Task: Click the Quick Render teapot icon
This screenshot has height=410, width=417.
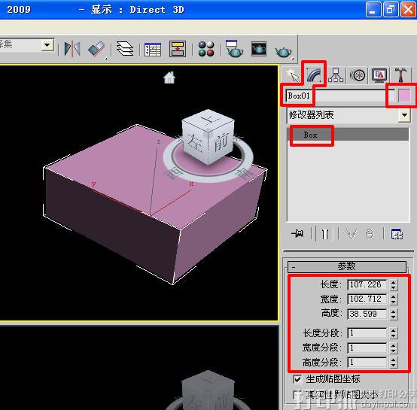Action: tap(283, 52)
